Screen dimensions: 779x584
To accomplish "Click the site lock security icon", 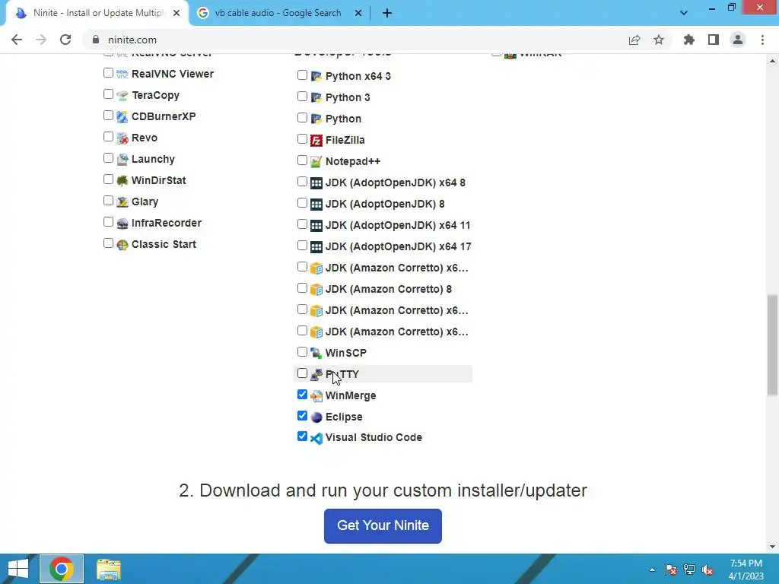I will click(x=96, y=40).
